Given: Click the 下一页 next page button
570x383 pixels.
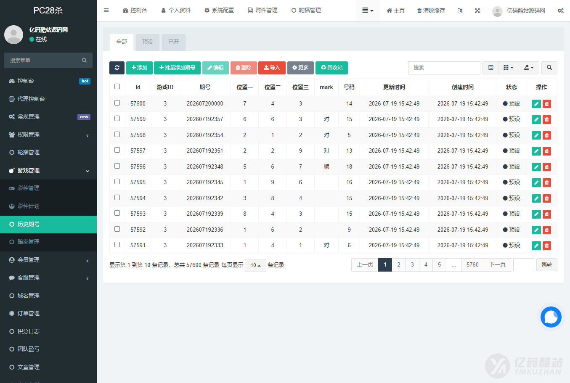Looking at the screenshot, I should (x=498, y=265).
